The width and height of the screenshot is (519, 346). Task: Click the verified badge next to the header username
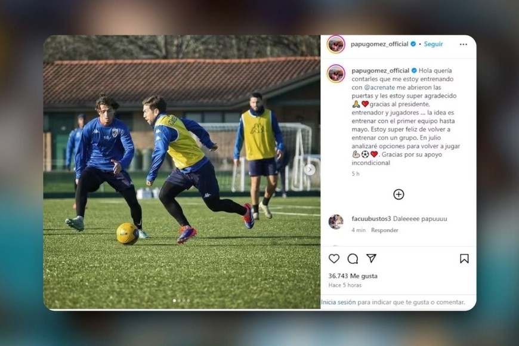(x=413, y=44)
